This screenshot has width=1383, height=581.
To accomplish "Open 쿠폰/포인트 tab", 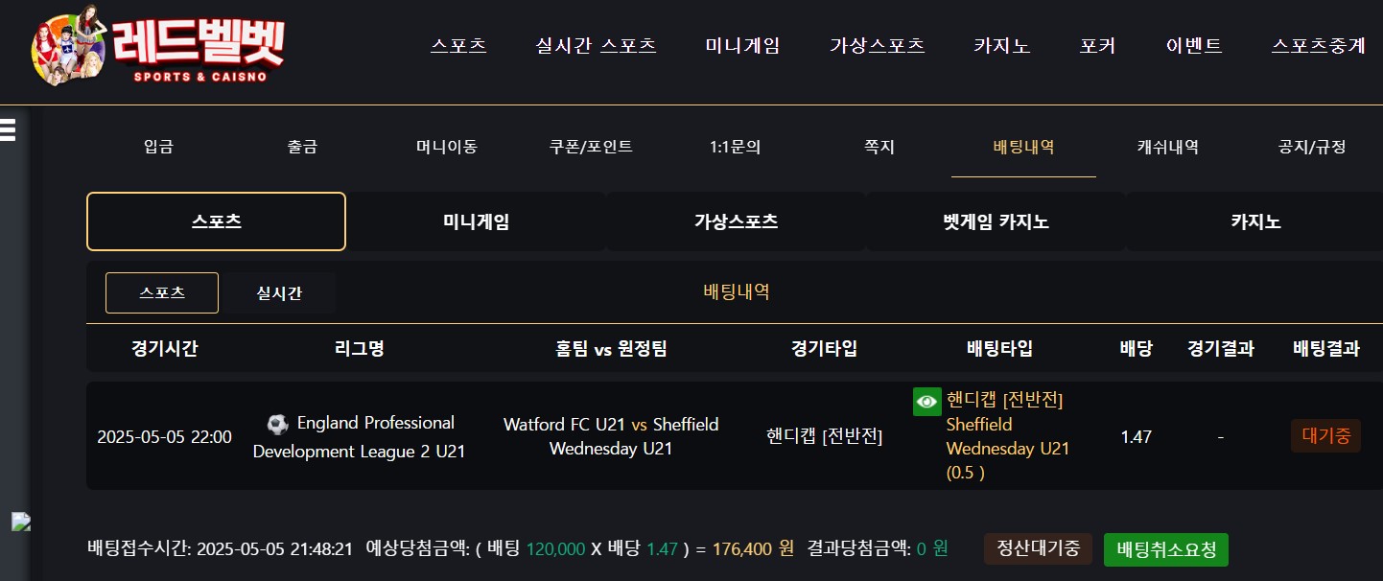I will (591, 147).
